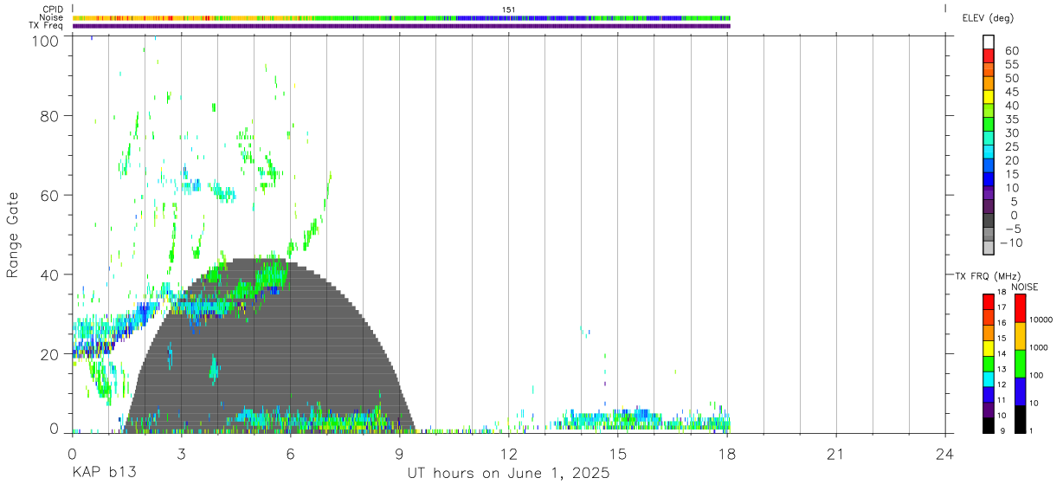The image size is (1063, 491).
Task: Click hour 24 on the UT axis
Action: point(944,453)
